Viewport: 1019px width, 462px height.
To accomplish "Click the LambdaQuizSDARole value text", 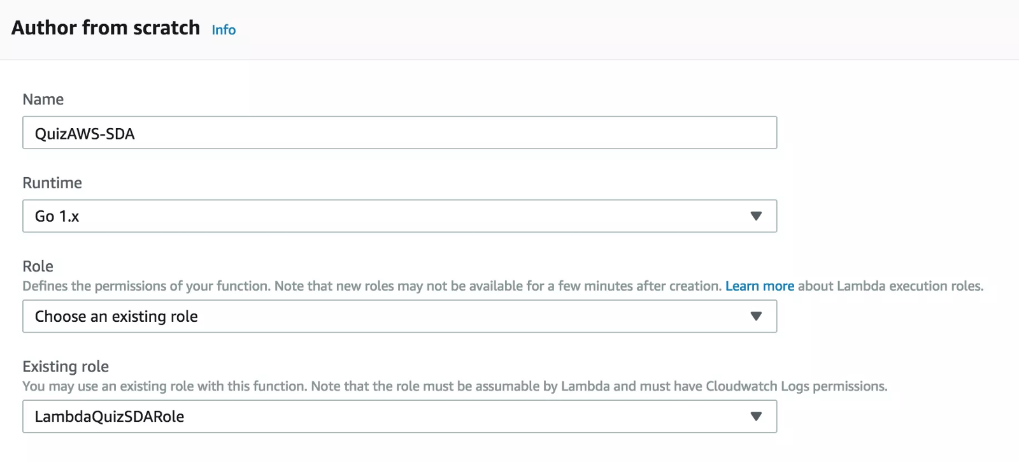I will pos(110,417).
